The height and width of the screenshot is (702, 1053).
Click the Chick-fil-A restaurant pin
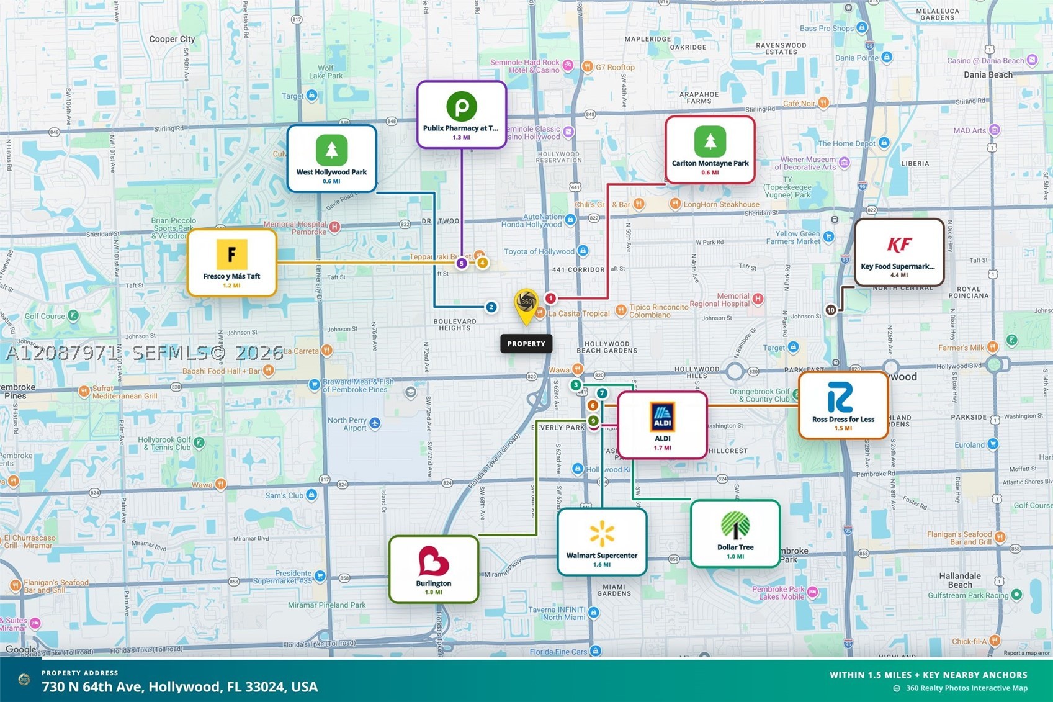(x=995, y=640)
